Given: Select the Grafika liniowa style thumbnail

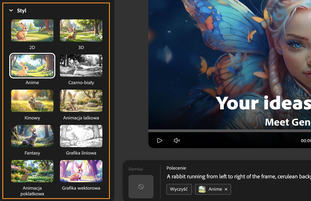Looking at the screenshot, I should pos(81,136).
